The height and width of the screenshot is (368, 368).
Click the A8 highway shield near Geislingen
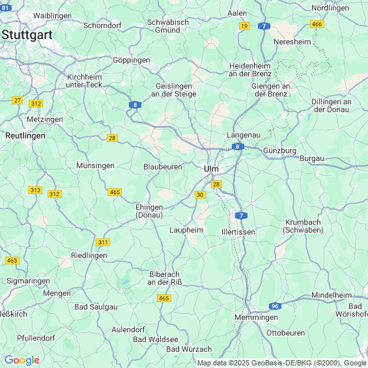135,105
